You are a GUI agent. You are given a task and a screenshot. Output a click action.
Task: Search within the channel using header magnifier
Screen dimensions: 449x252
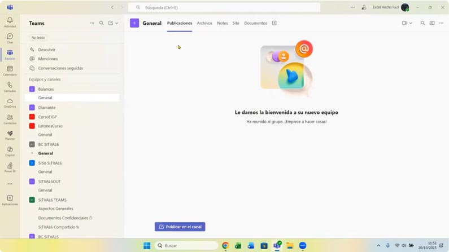(x=422, y=23)
